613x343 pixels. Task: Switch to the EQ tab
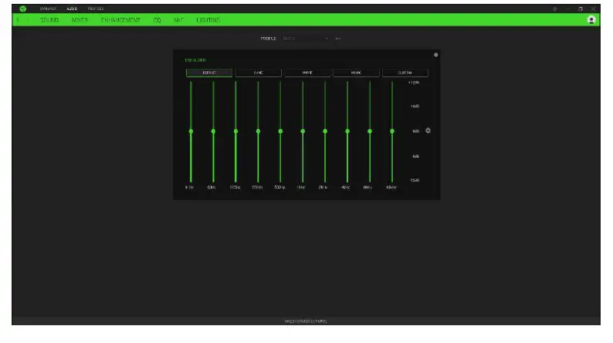point(157,20)
